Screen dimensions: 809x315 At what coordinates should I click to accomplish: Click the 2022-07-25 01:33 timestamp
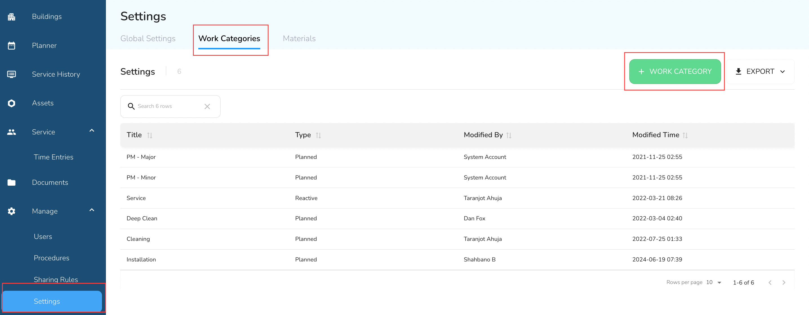(x=657, y=239)
